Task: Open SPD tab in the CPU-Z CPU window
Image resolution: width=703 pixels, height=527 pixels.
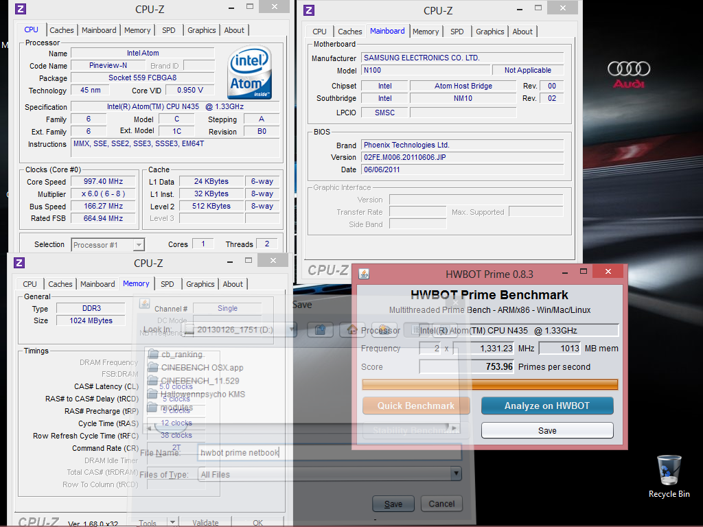Action: (x=169, y=30)
